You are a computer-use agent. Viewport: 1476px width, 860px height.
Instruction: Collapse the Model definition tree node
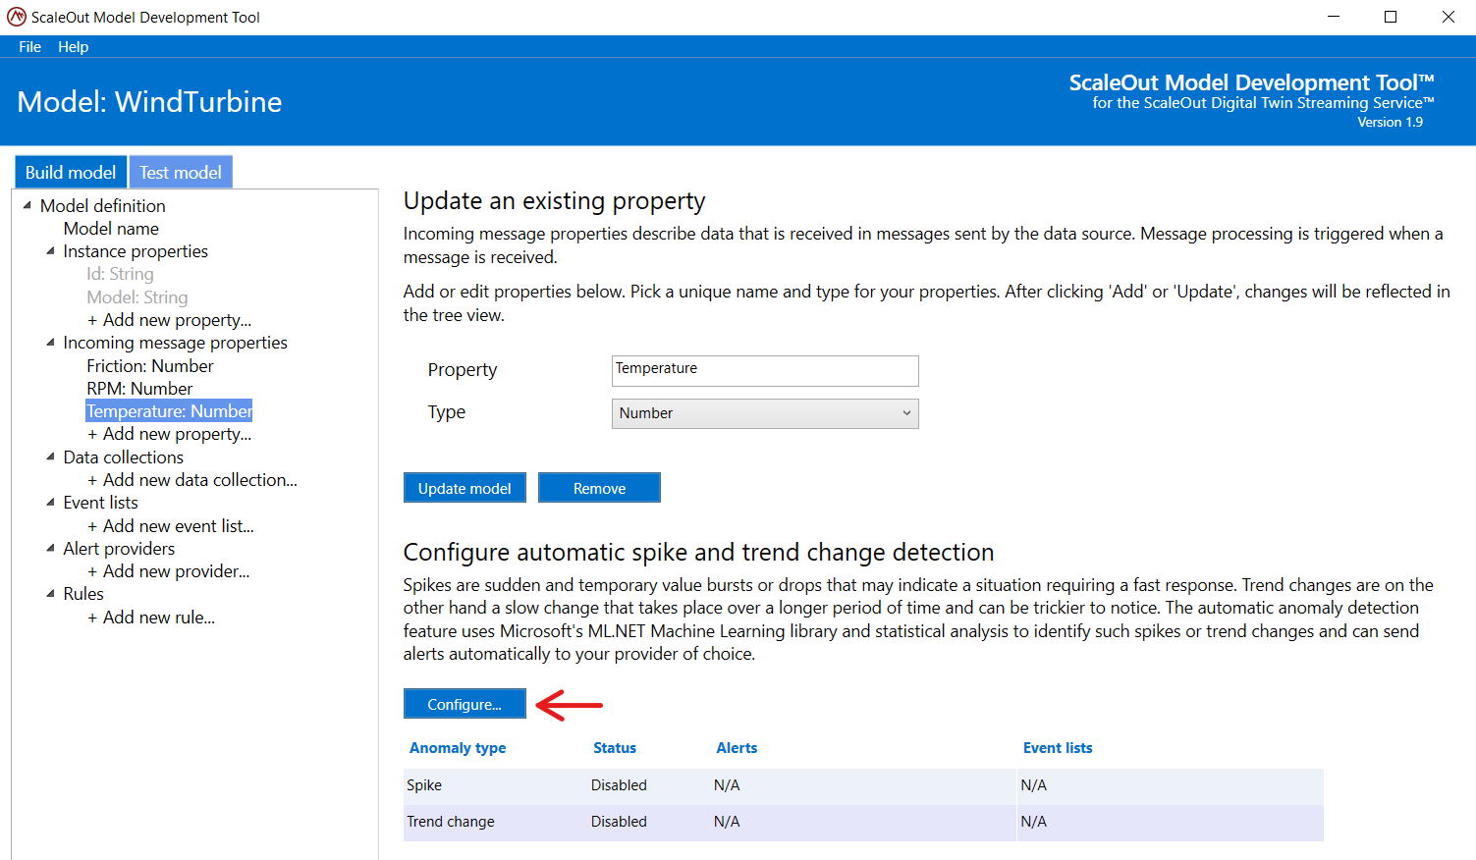pos(27,205)
